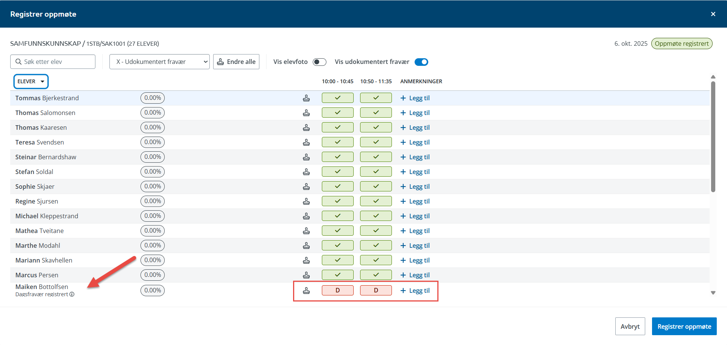727x345 pixels.
Task: Toggle Stefan Soldal's 10:50 - 11:35 attendance
Action: [x=376, y=172]
